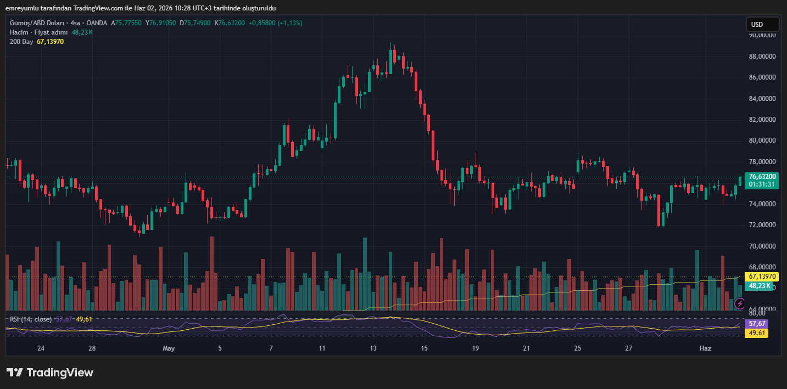Click the 82,00000 price axis level

point(762,120)
